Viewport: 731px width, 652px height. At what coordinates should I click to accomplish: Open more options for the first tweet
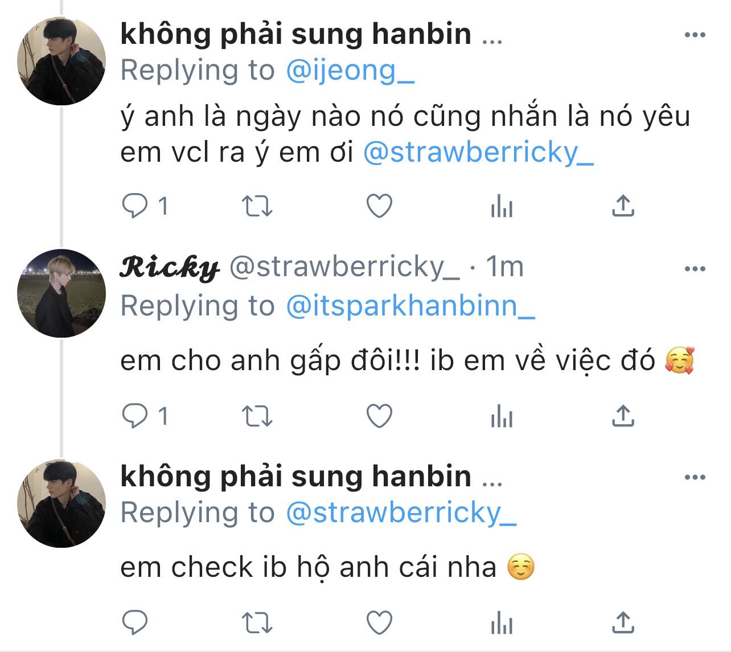click(x=695, y=35)
